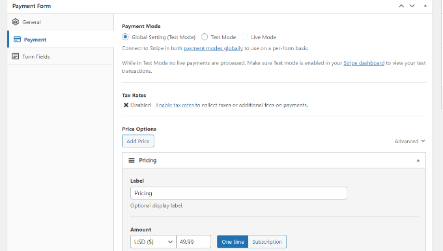Expand the Advanced options

tap(410, 141)
